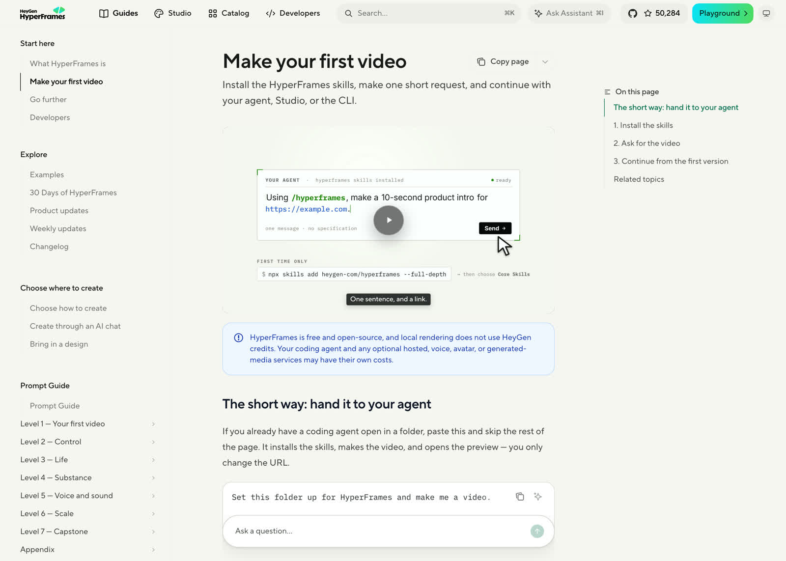Open the Changelog page
Viewport: 786px width, 561px height.
[x=49, y=246]
